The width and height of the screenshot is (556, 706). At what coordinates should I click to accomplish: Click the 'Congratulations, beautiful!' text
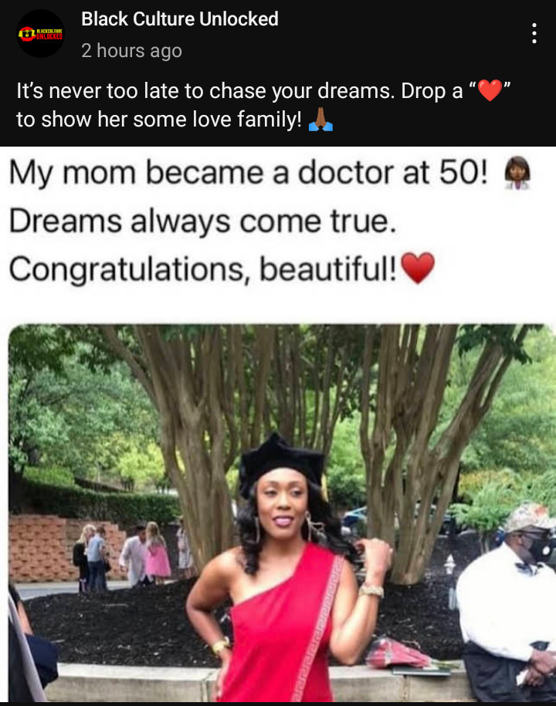(203, 269)
